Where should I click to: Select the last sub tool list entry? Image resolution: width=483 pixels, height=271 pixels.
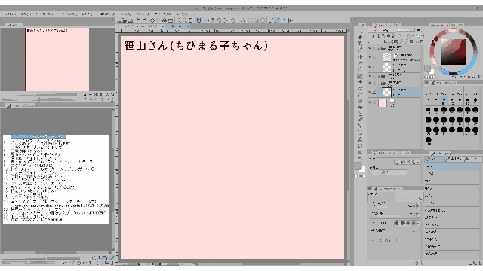(451, 254)
